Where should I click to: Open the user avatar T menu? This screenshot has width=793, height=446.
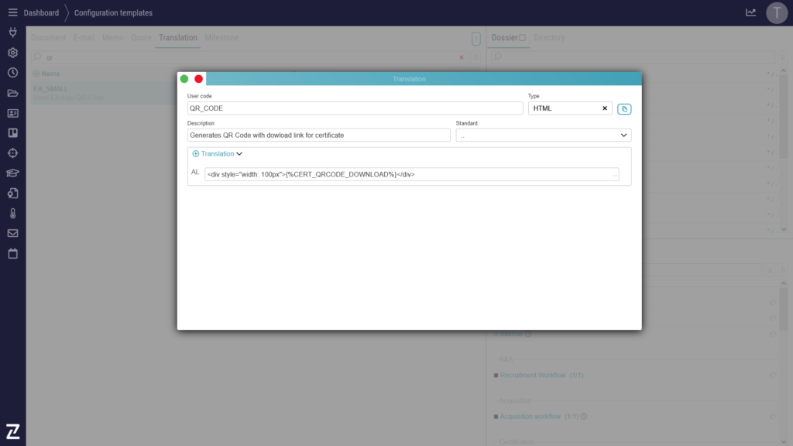click(x=777, y=12)
